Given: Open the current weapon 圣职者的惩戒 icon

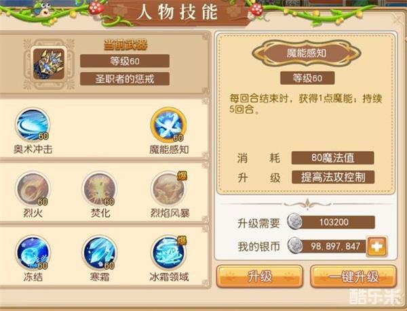Looking at the screenshot, I should pyautogui.click(x=49, y=64).
